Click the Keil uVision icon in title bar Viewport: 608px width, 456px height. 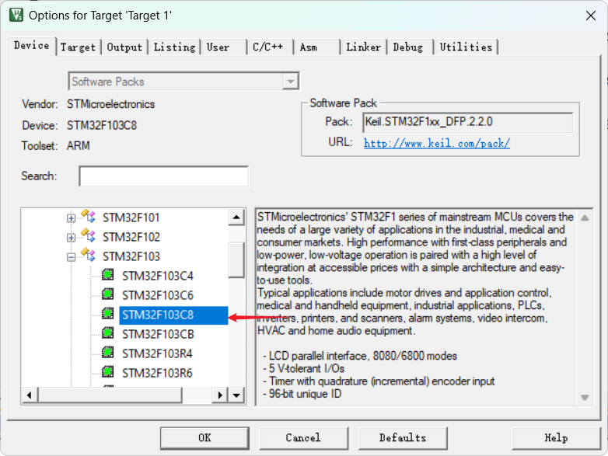point(16,15)
